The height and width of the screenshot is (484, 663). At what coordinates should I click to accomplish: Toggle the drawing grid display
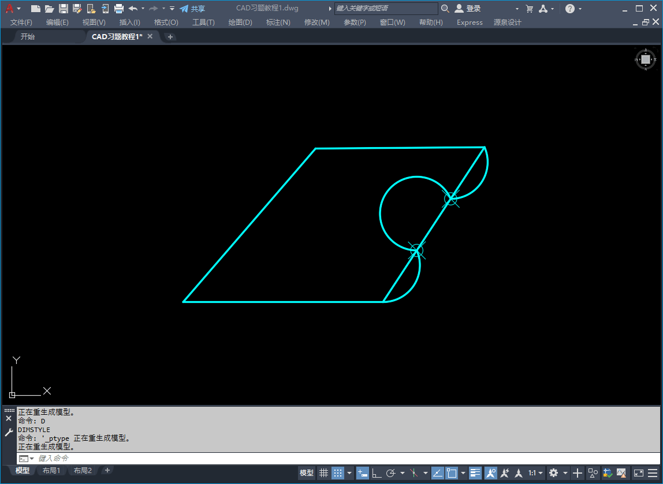coord(323,473)
